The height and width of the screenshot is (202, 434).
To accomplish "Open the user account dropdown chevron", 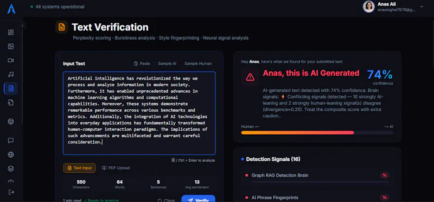I will pos(422,7).
